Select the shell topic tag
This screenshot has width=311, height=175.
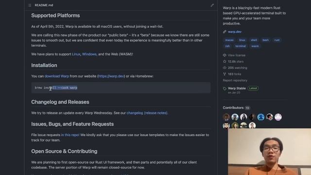[x=254, y=40]
